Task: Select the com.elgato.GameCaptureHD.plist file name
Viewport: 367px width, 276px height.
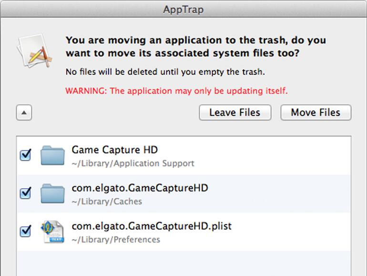Action: pos(152,226)
